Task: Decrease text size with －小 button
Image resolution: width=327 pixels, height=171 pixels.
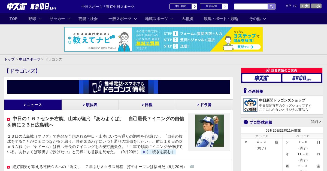Action: [316, 6]
